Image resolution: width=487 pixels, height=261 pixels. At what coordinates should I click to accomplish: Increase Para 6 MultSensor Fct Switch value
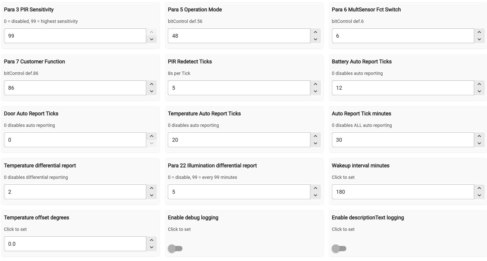[x=479, y=32]
